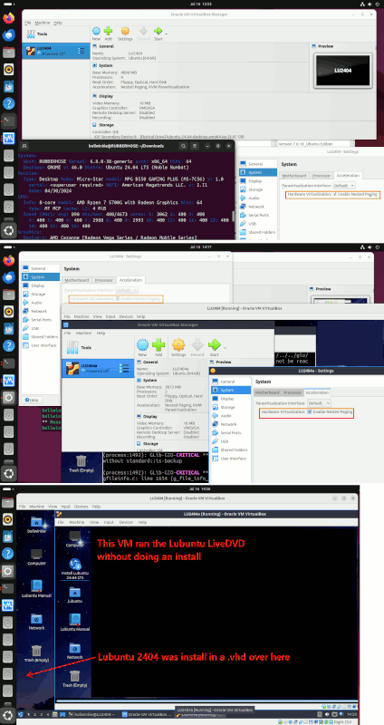The width and height of the screenshot is (384, 725).
Task: Click Discard icon in Manager listing LU2404
Action: (x=143, y=32)
